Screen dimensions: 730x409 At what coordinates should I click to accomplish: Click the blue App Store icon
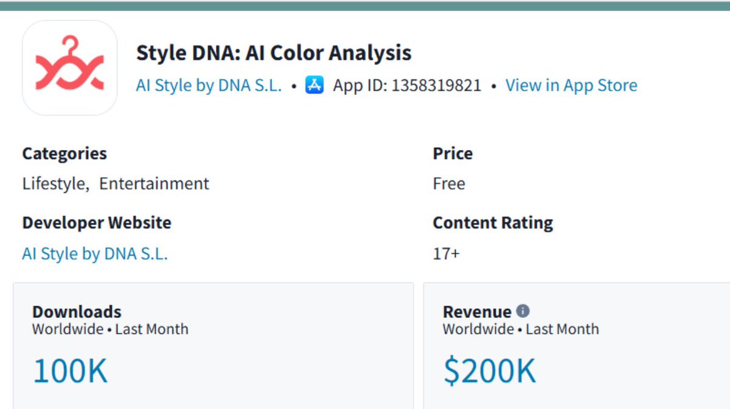(x=315, y=85)
